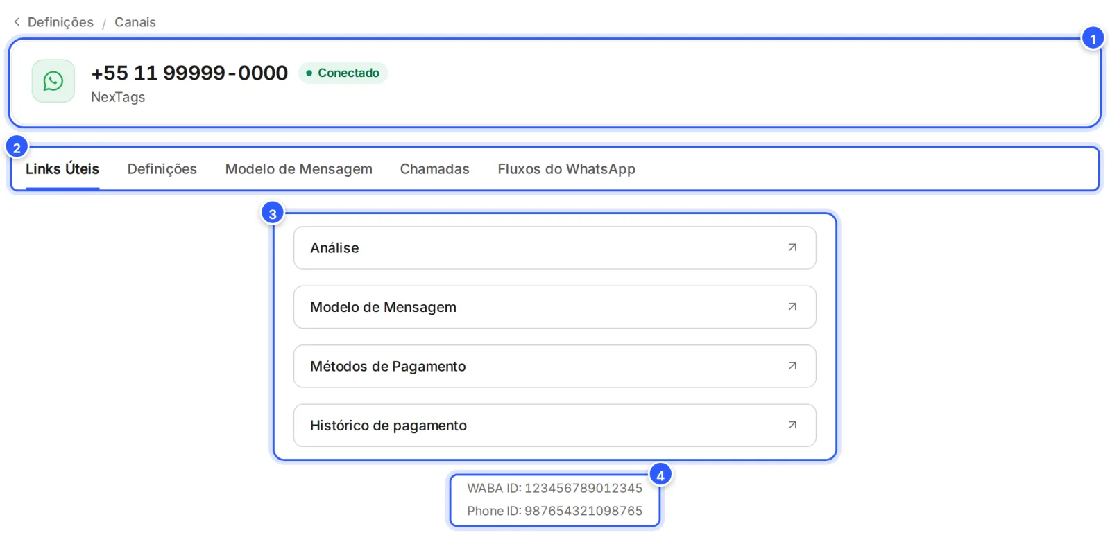1110x533 pixels.
Task: Click the back chevron beside Definições
Action: (17, 22)
